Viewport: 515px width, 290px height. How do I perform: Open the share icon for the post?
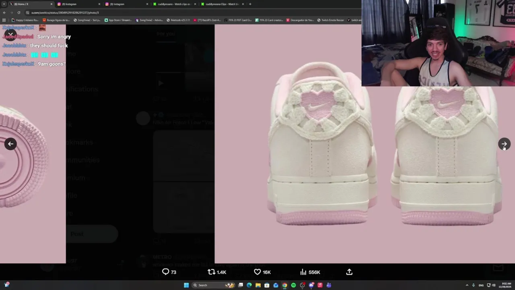(349, 272)
